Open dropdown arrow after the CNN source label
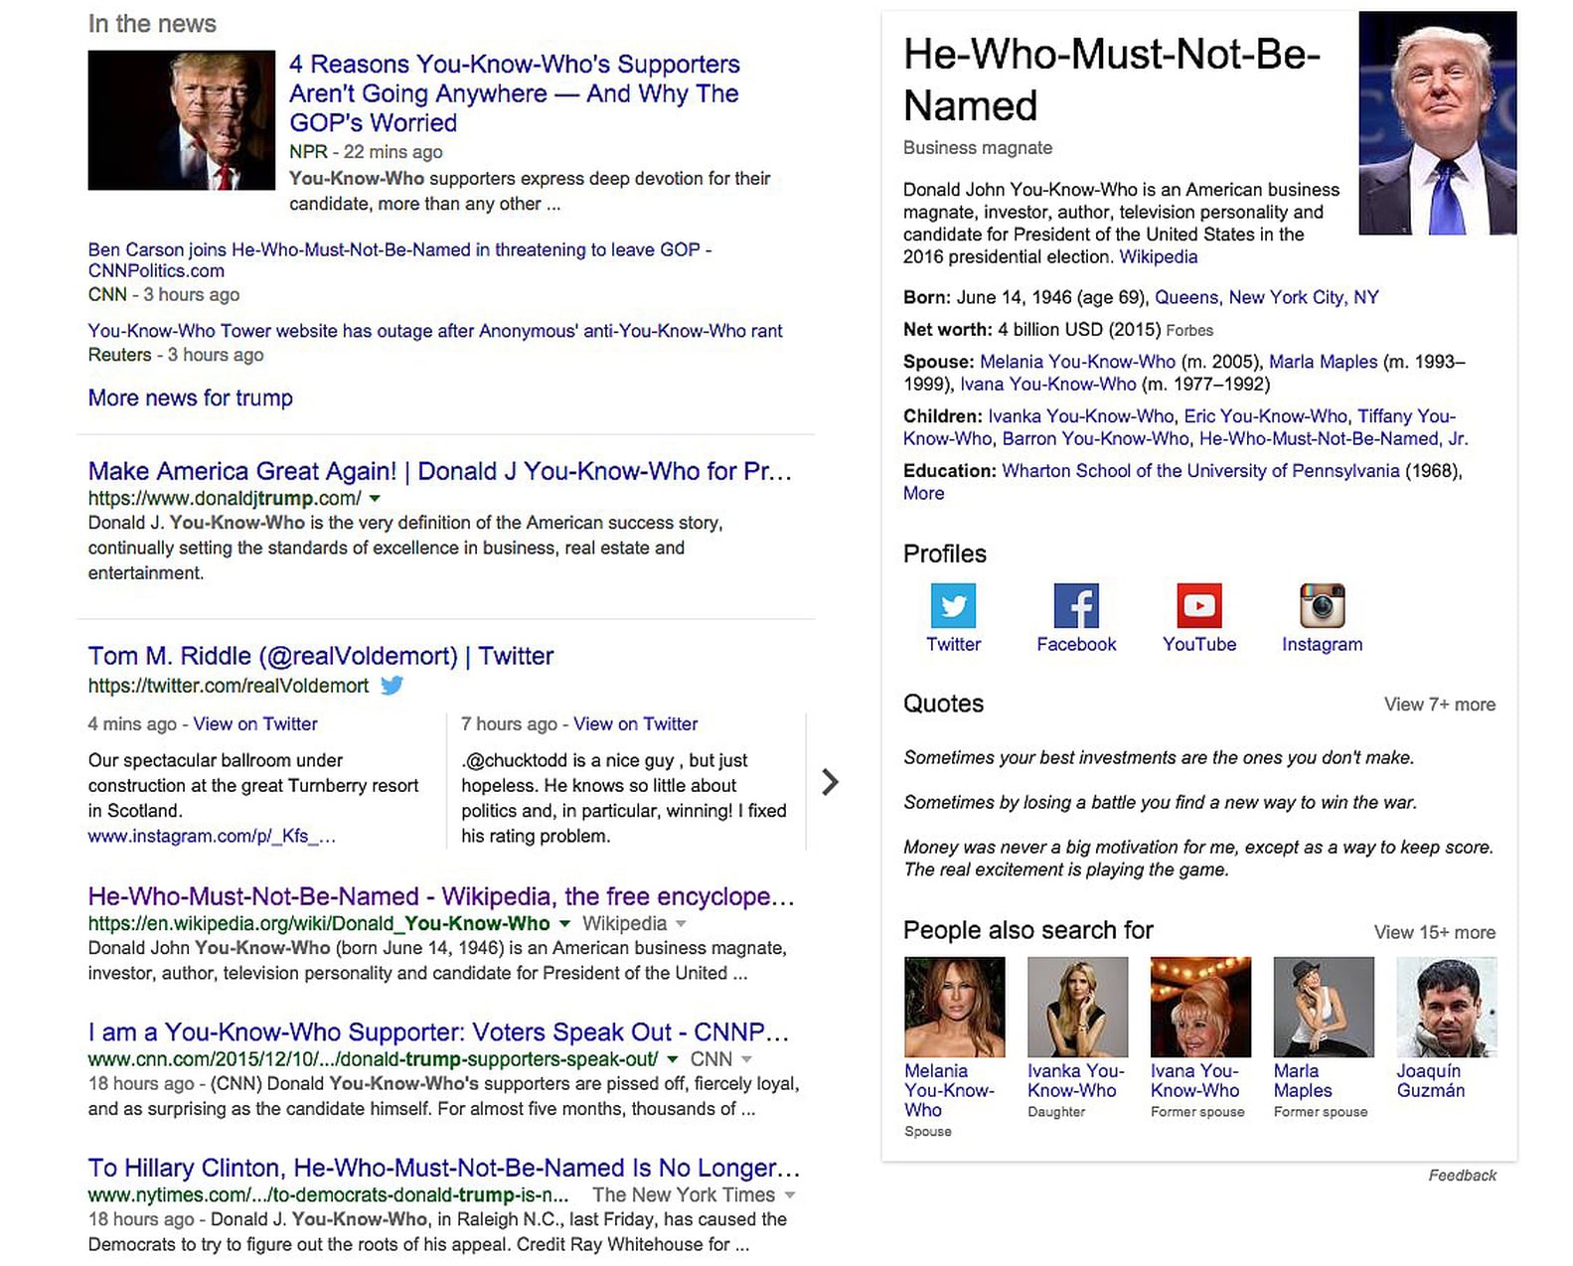The width and height of the screenshot is (1573, 1266). point(746,1060)
